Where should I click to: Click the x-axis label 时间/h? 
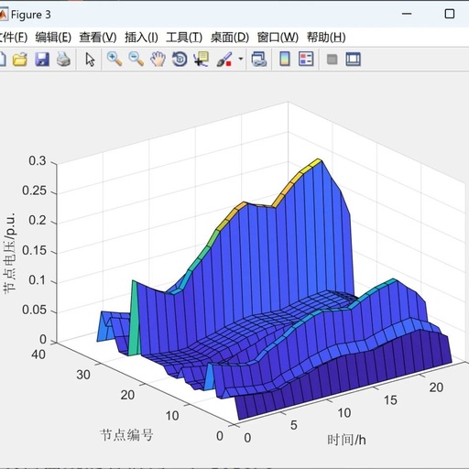346,440
